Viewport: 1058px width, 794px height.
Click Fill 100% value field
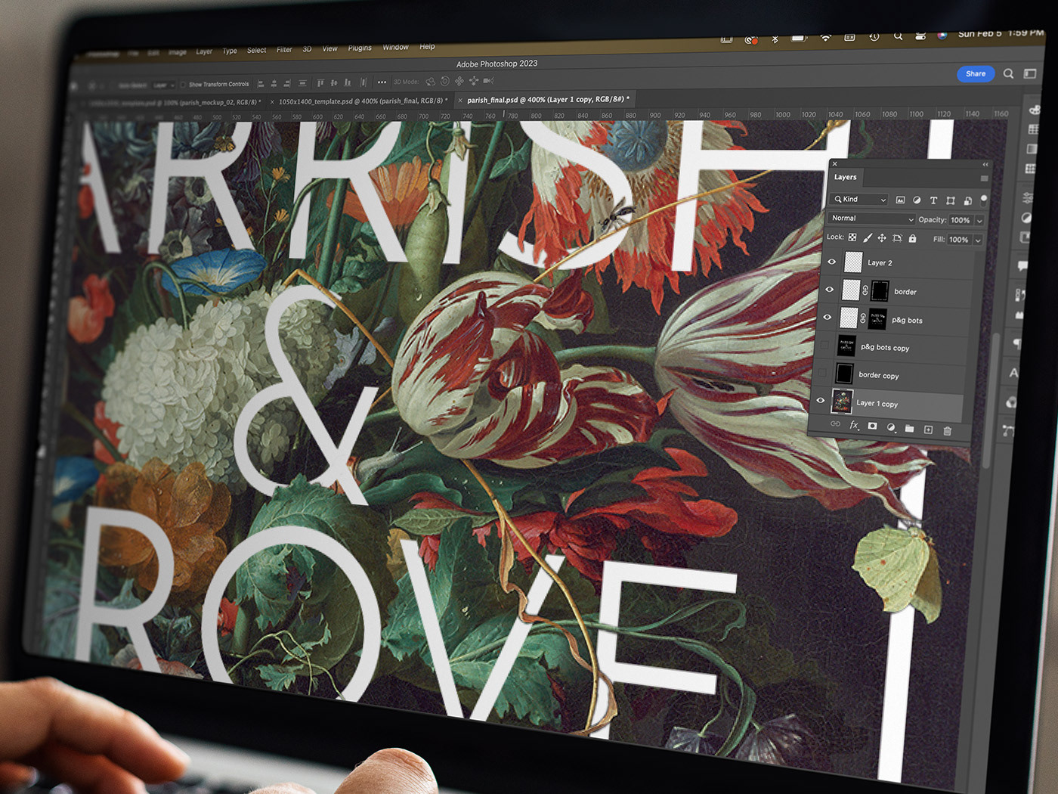coord(958,240)
